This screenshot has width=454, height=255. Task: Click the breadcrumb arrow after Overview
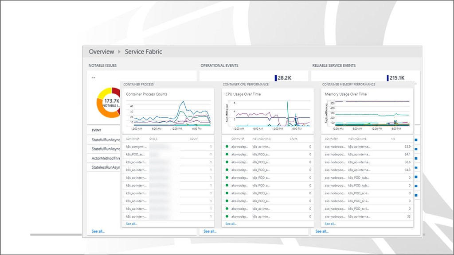[119, 52]
